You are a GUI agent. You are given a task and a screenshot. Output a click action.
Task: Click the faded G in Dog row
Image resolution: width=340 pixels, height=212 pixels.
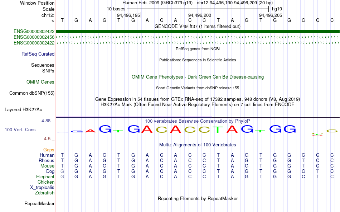click(62, 171)
